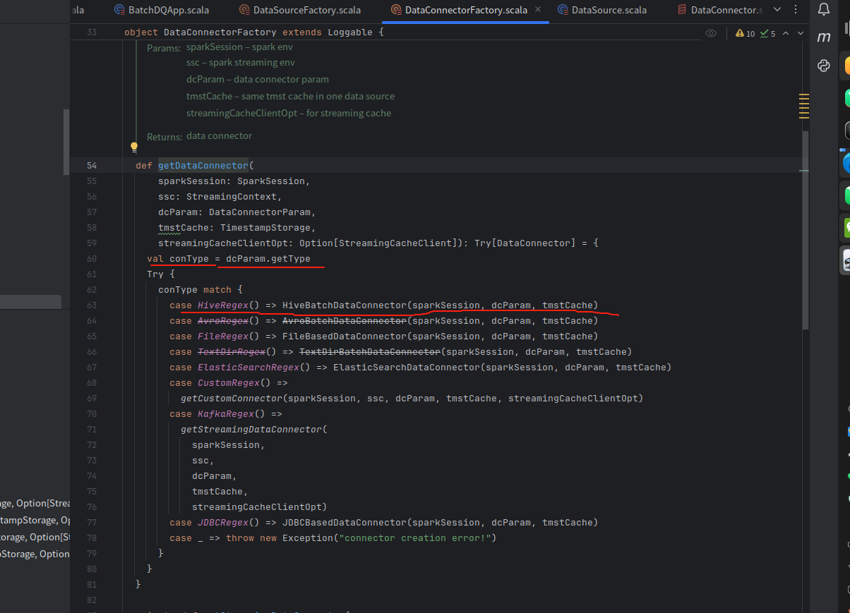
Task: Click FileBasedDataConnector constructor call
Action: point(345,336)
